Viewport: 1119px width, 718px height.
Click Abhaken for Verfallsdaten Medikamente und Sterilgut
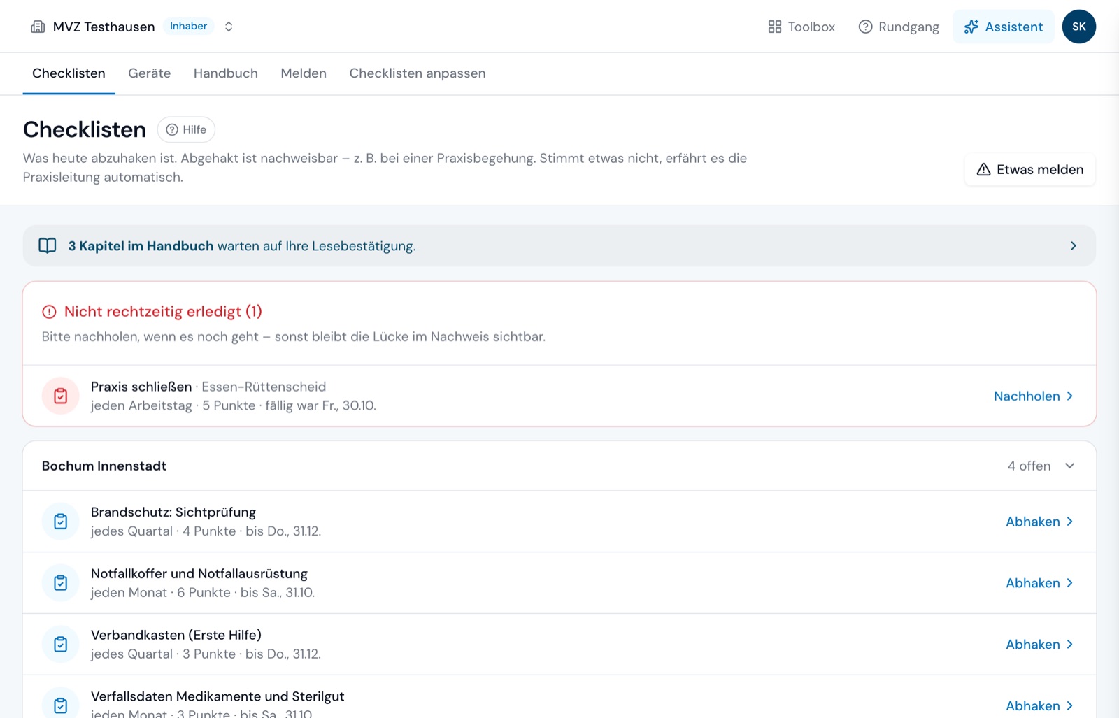[1039, 705]
